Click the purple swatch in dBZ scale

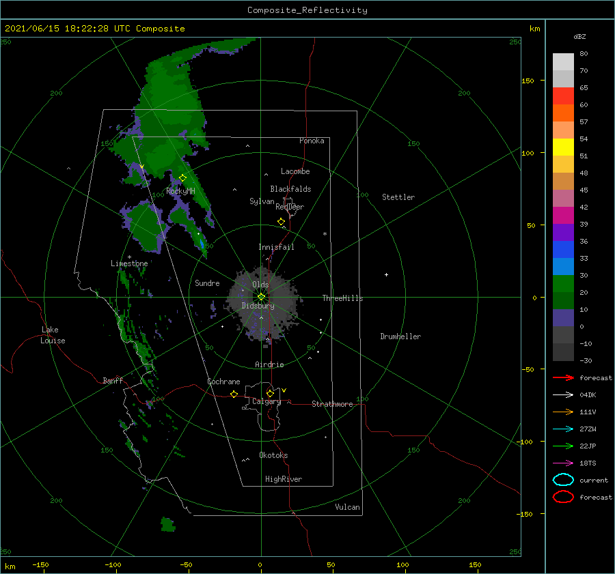click(x=563, y=232)
